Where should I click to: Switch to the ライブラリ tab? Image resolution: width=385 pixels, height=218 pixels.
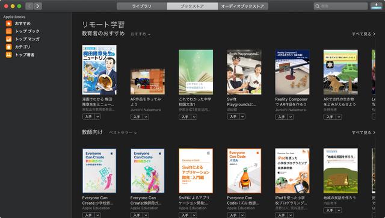coord(142,6)
